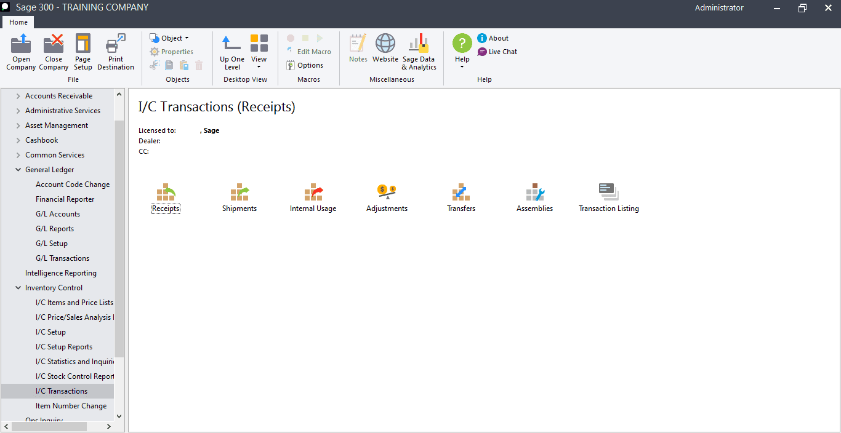Click the Cut scissors icon in Objects
The width and height of the screenshot is (841, 433).
point(155,65)
